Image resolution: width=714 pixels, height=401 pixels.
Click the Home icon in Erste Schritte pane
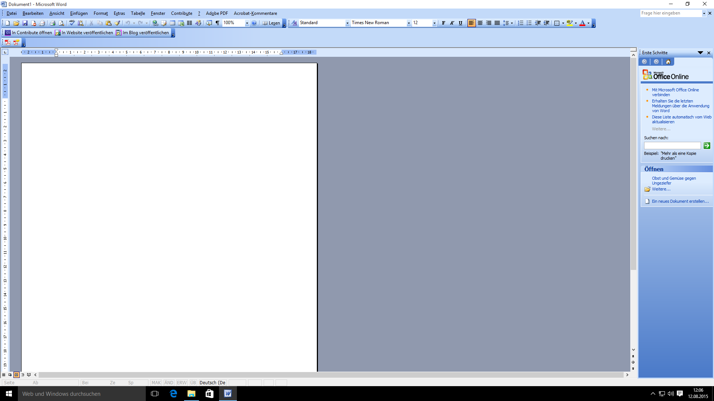[668, 62]
